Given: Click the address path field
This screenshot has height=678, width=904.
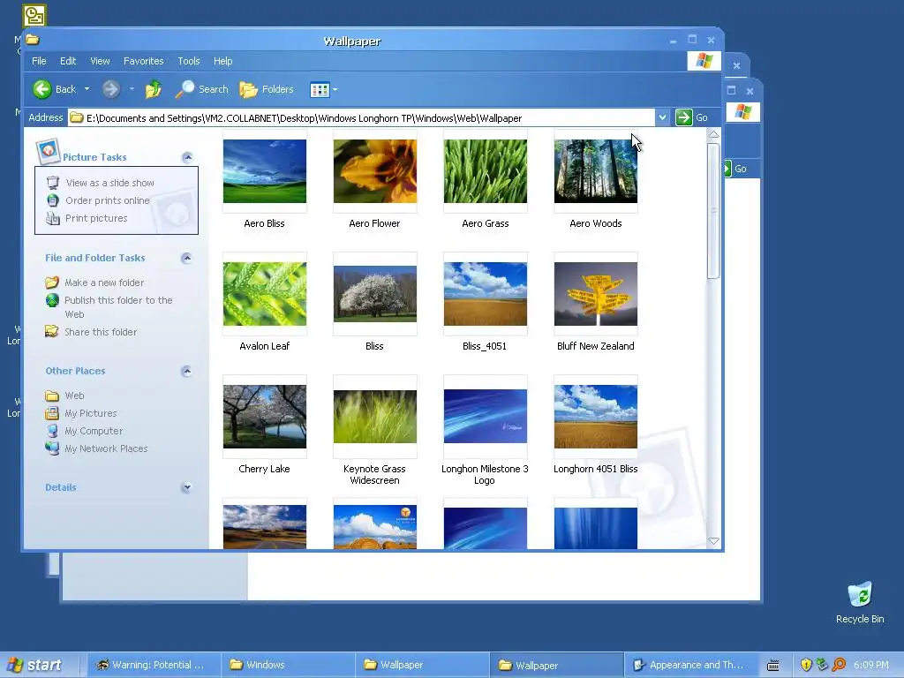Looking at the screenshot, I should [361, 117].
